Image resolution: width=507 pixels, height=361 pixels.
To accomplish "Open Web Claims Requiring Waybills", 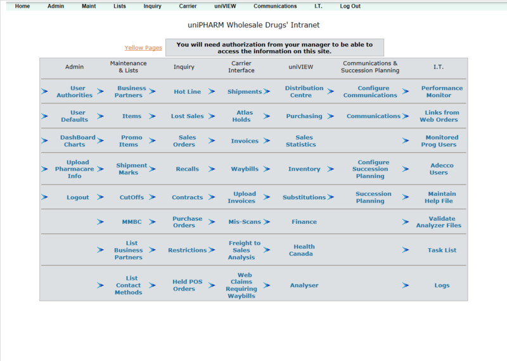I will tap(241, 286).
